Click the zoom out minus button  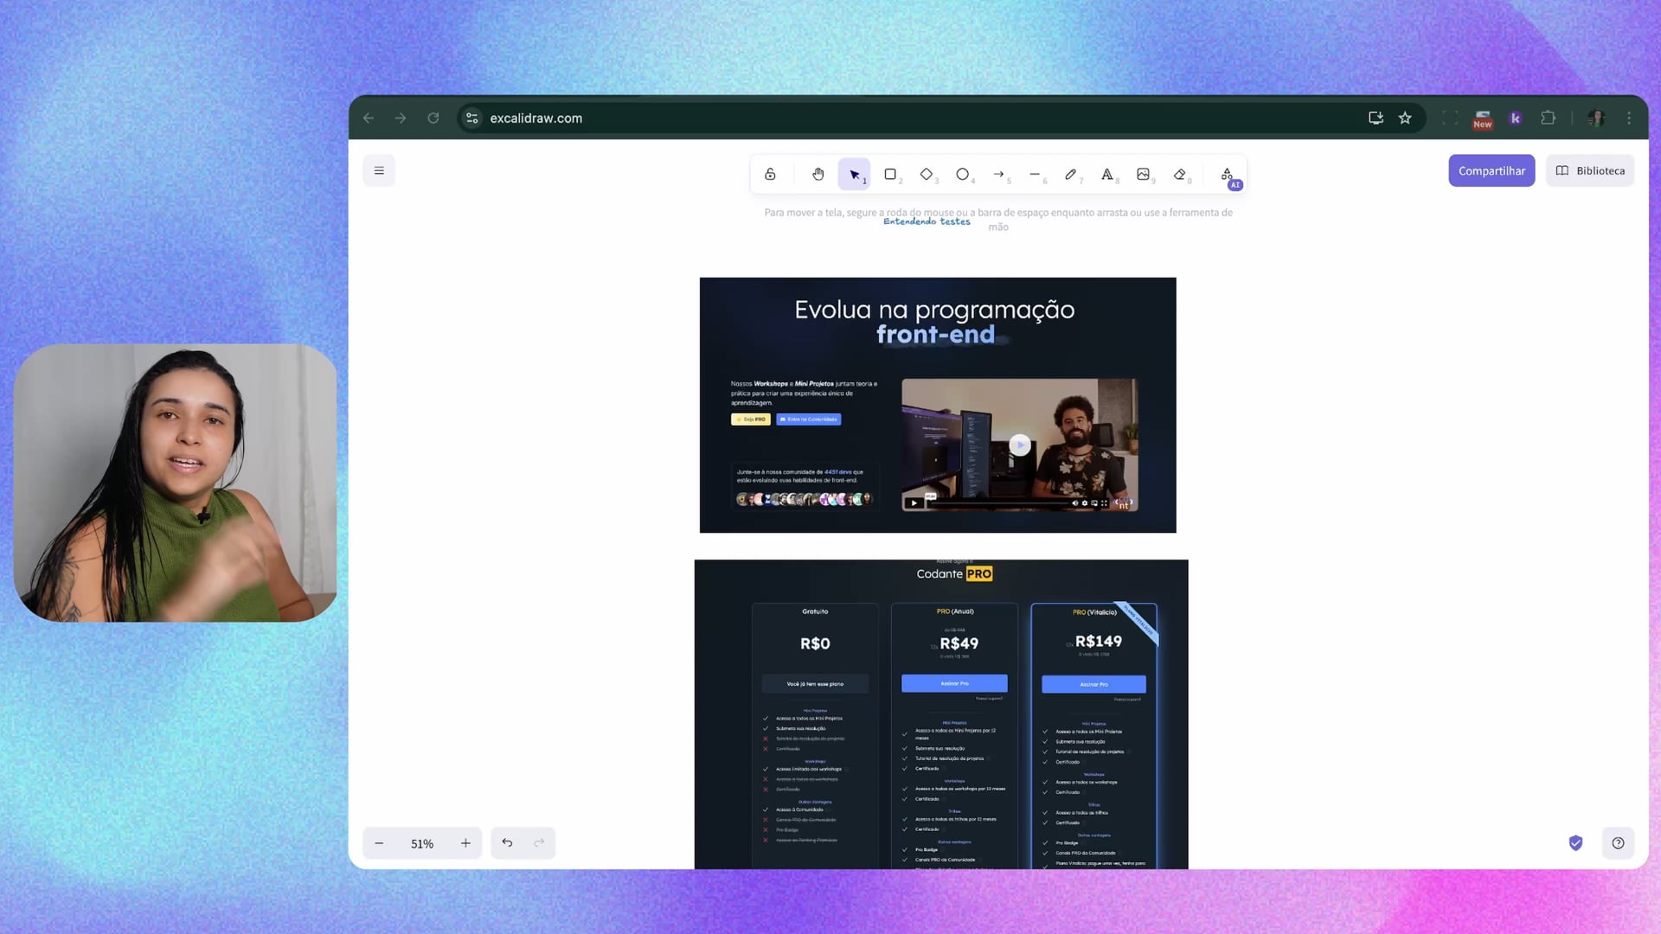coord(379,843)
